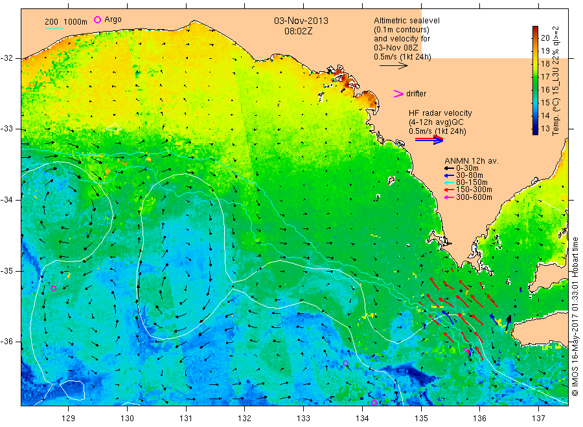
Task: Click the '(0.1m contours)' text
Action: pyautogui.click(x=402, y=30)
